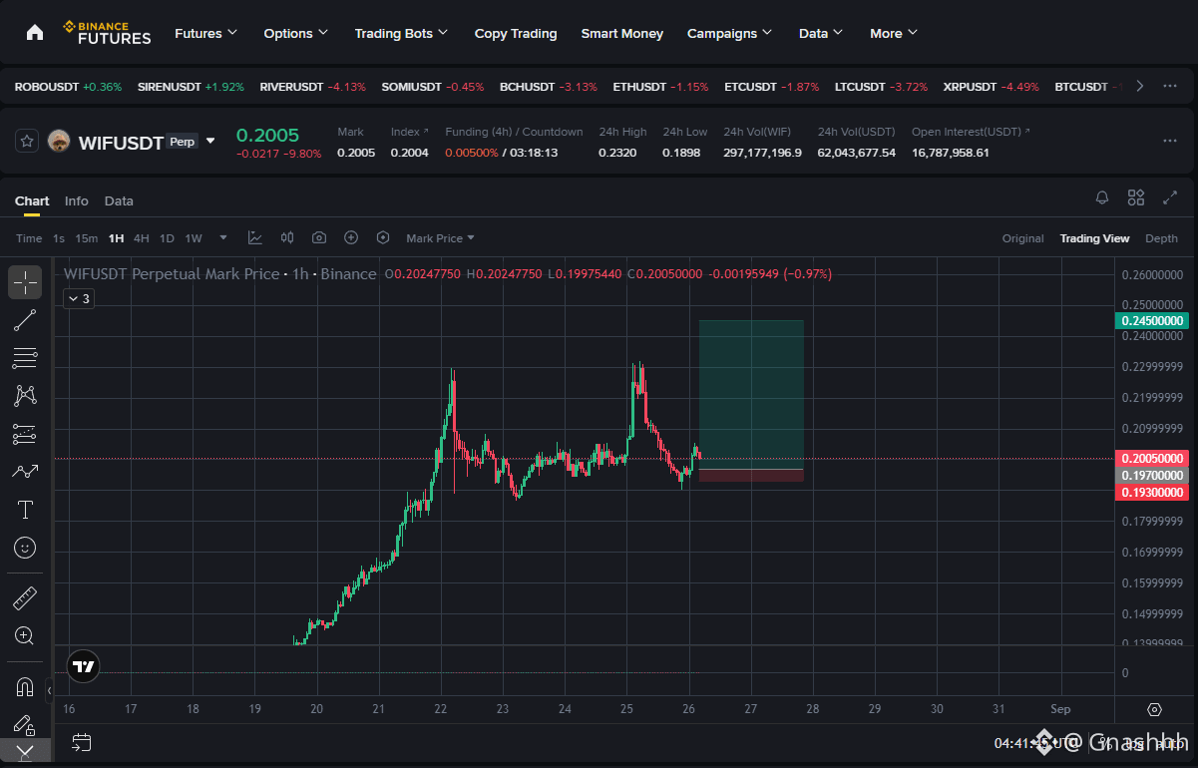Screen dimensions: 1198x768
Task: Open the technical indicators icon
Action: (x=255, y=237)
